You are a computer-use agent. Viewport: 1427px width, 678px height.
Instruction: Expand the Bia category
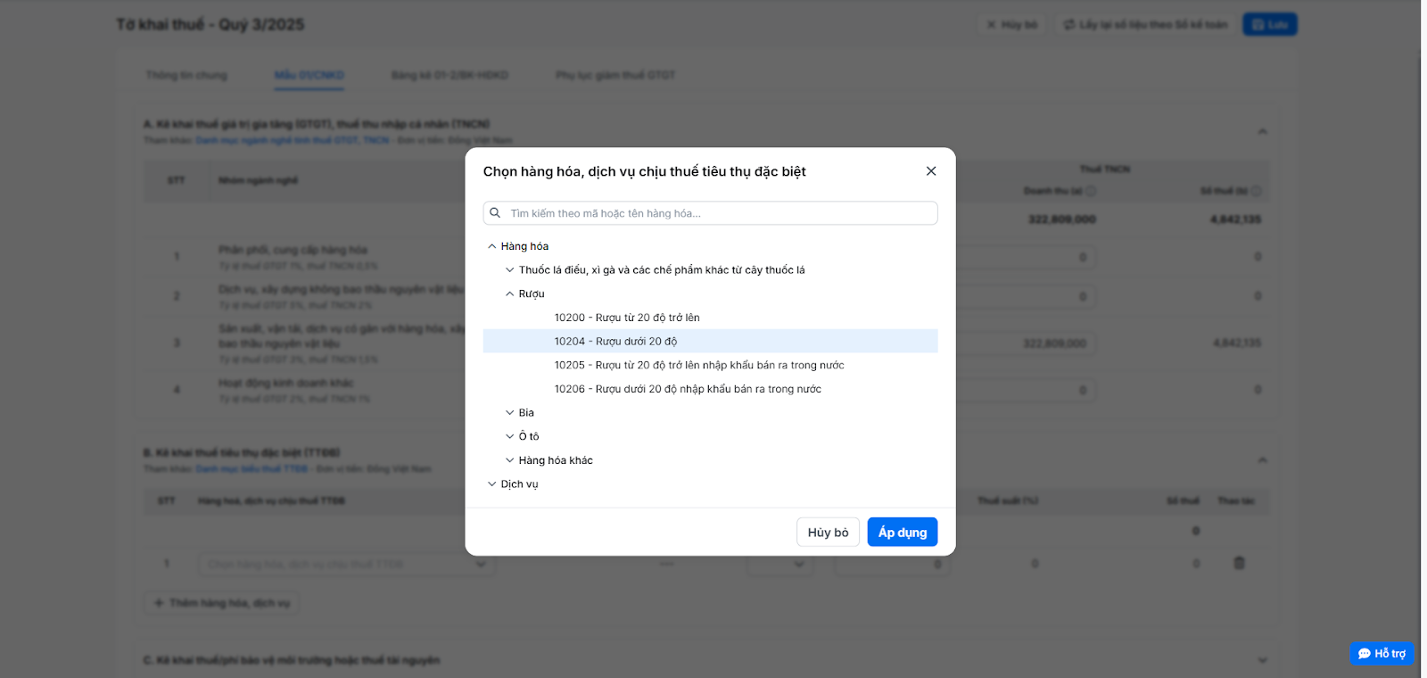point(509,413)
